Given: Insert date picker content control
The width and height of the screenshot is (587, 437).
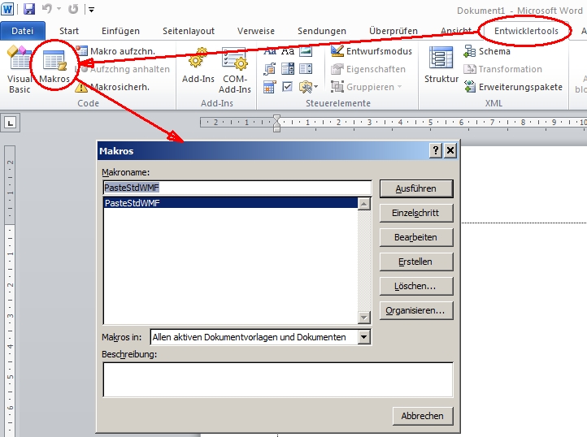Looking at the screenshot, I should (x=270, y=87).
